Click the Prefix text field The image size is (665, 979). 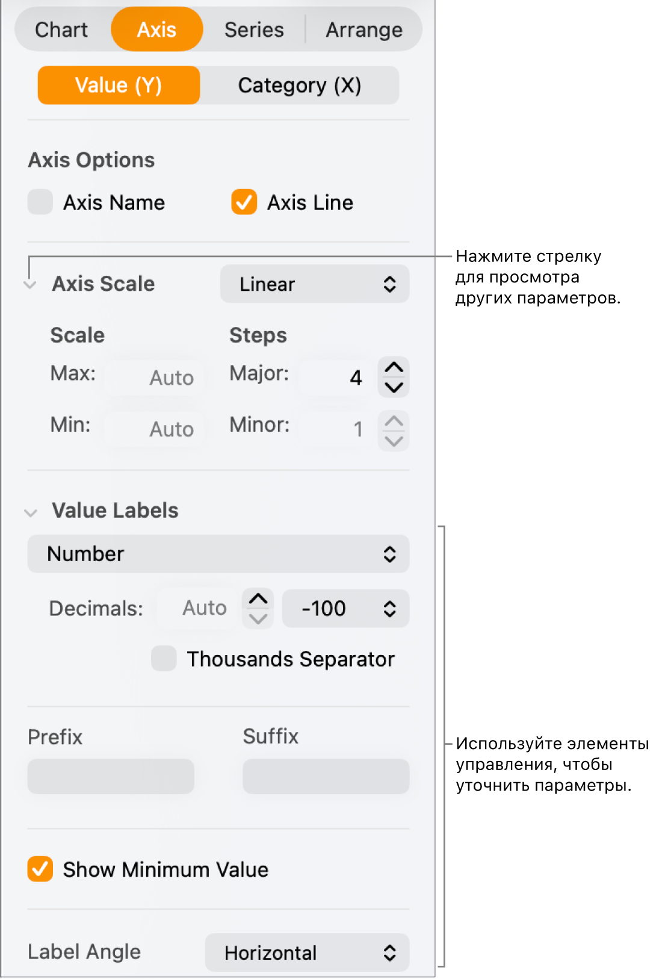click(x=111, y=776)
